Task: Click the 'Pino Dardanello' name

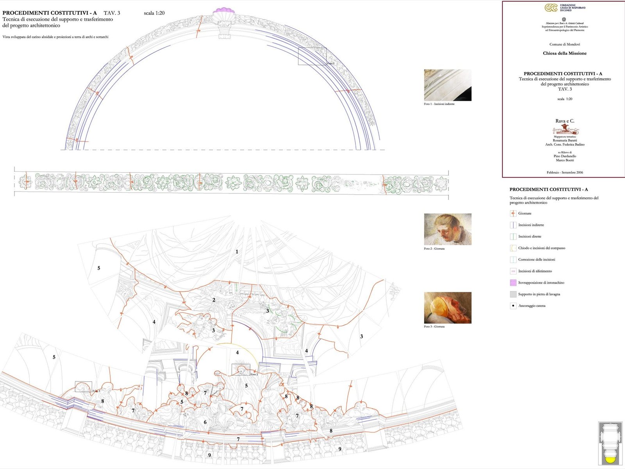Action: tap(565, 156)
